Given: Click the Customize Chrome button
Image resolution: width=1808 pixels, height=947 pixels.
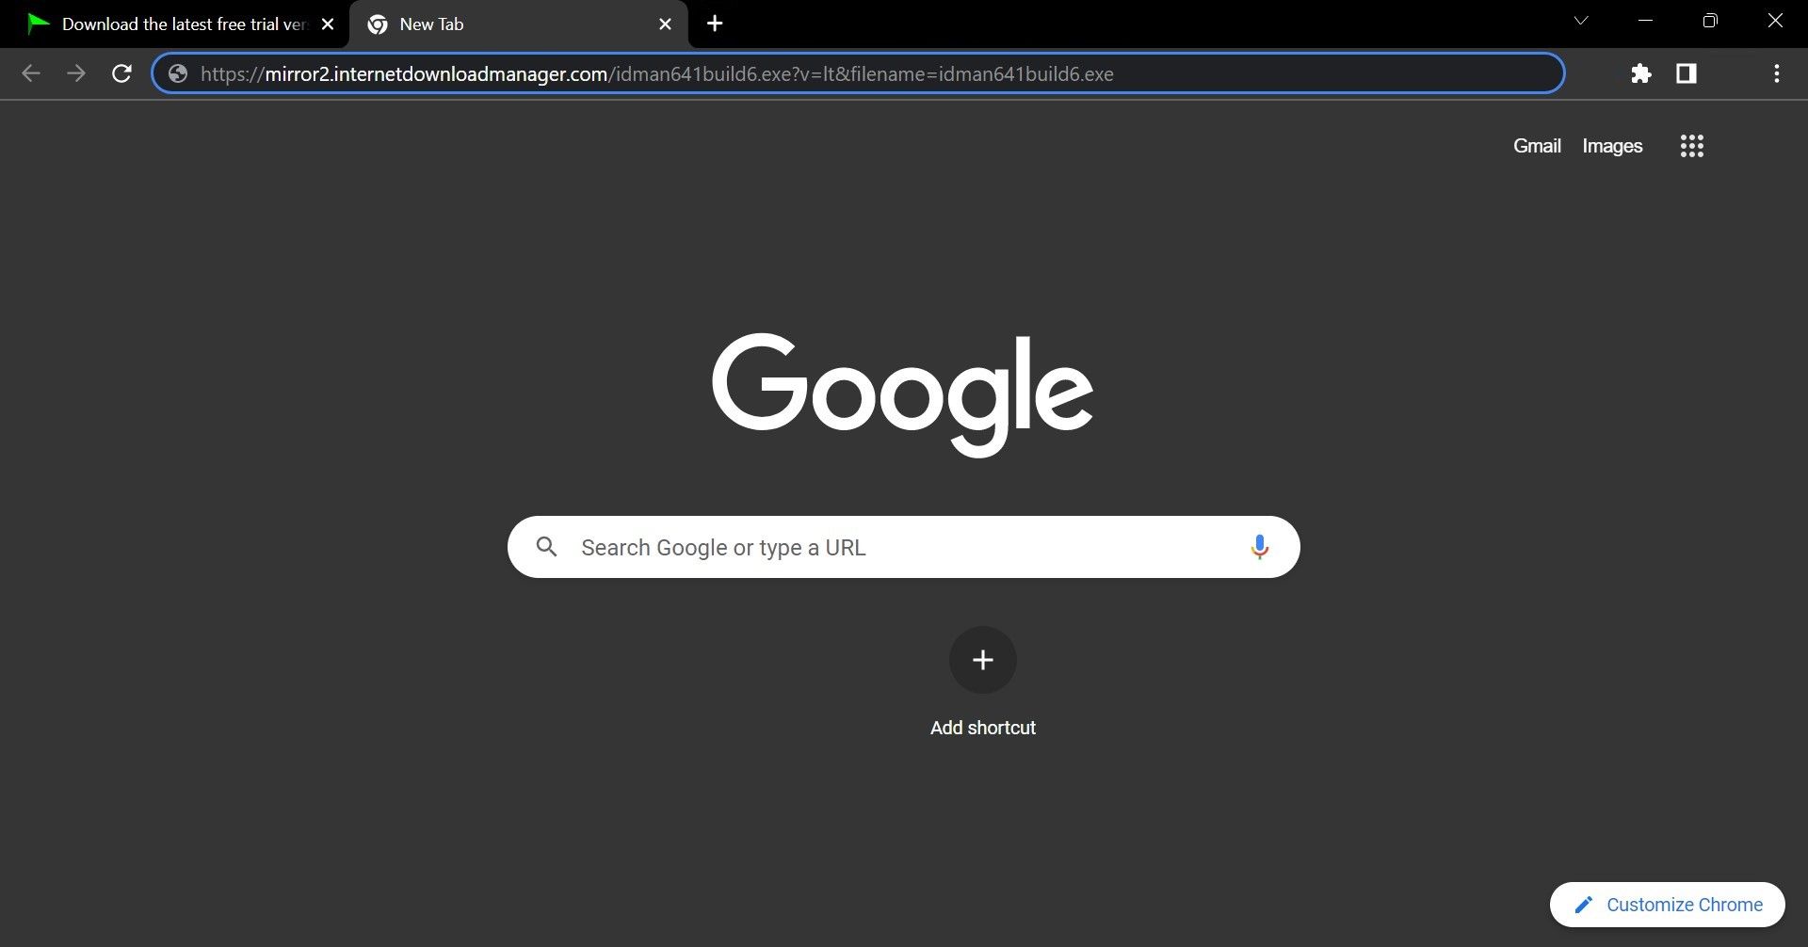Looking at the screenshot, I should [x=1666, y=904].
